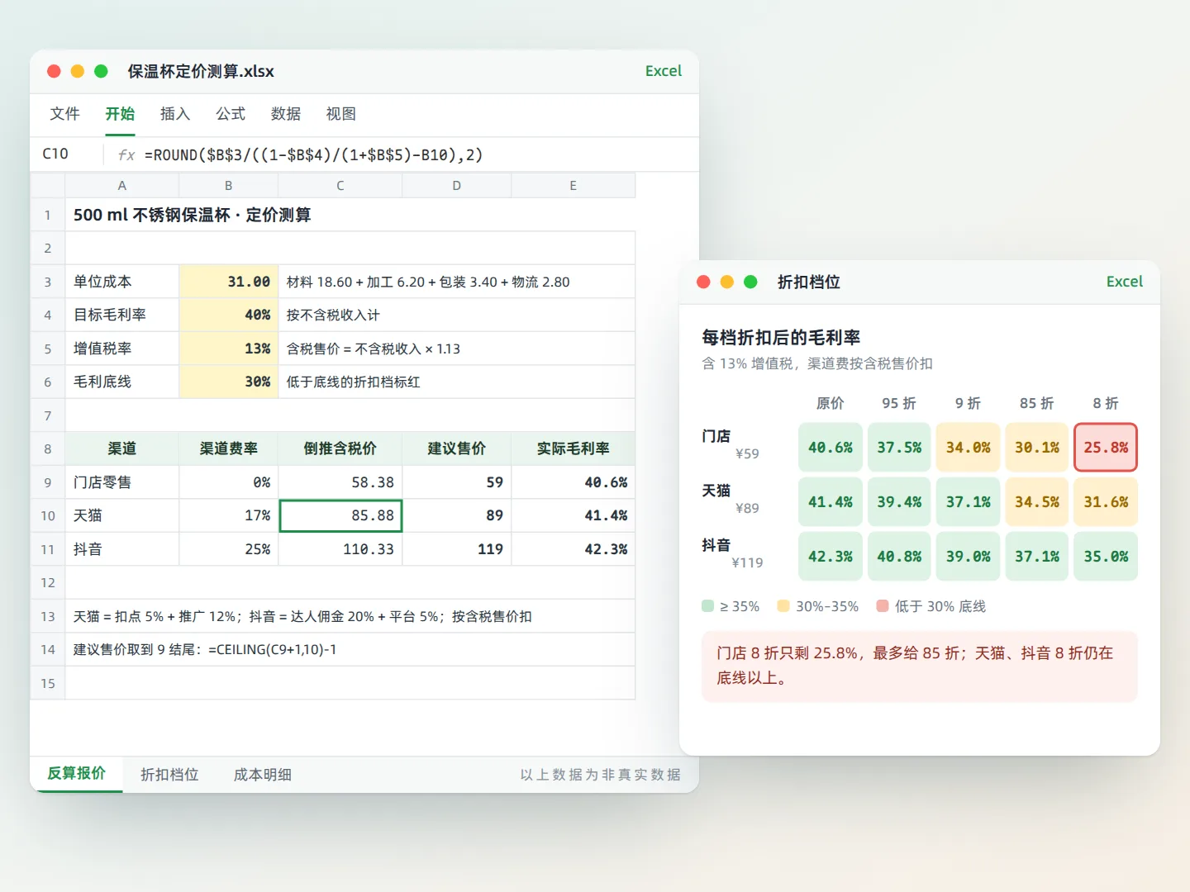1190x892 pixels.
Task: Open the 成本明细 sheet tab
Action: [x=262, y=775]
